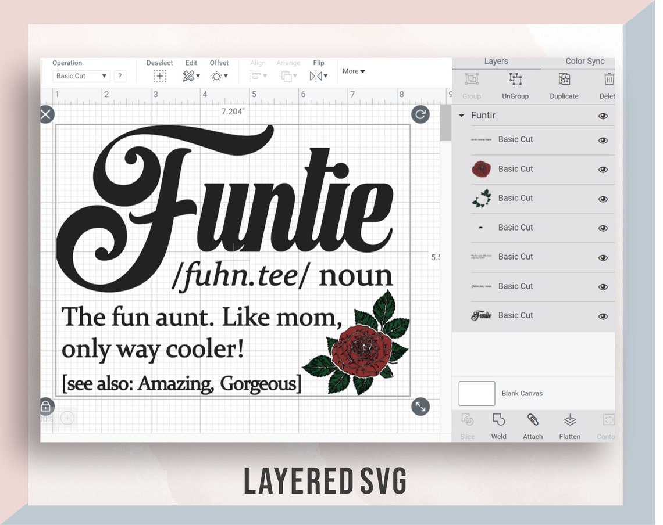Click the Deselect icon
663x525 pixels.
tap(159, 75)
